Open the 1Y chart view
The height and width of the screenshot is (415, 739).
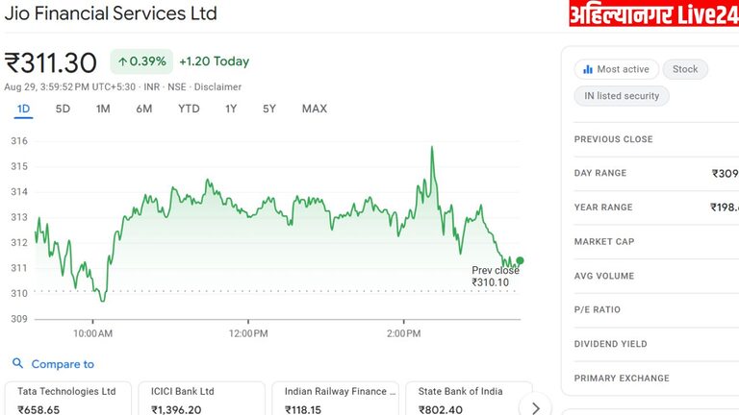click(231, 109)
